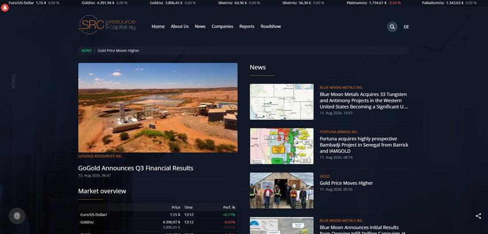Image resolution: width=488 pixels, height=234 pixels.
Task: Click the Price column header
Action: pos(176,207)
